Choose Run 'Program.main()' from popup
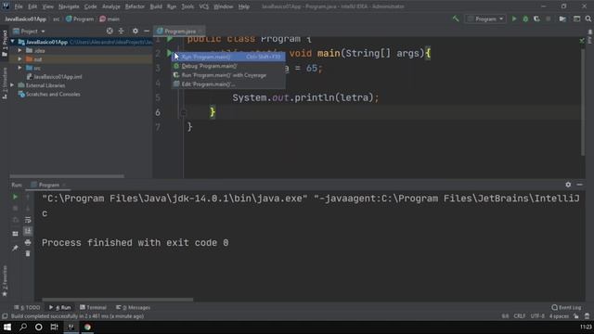The width and height of the screenshot is (594, 334). point(228,57)
